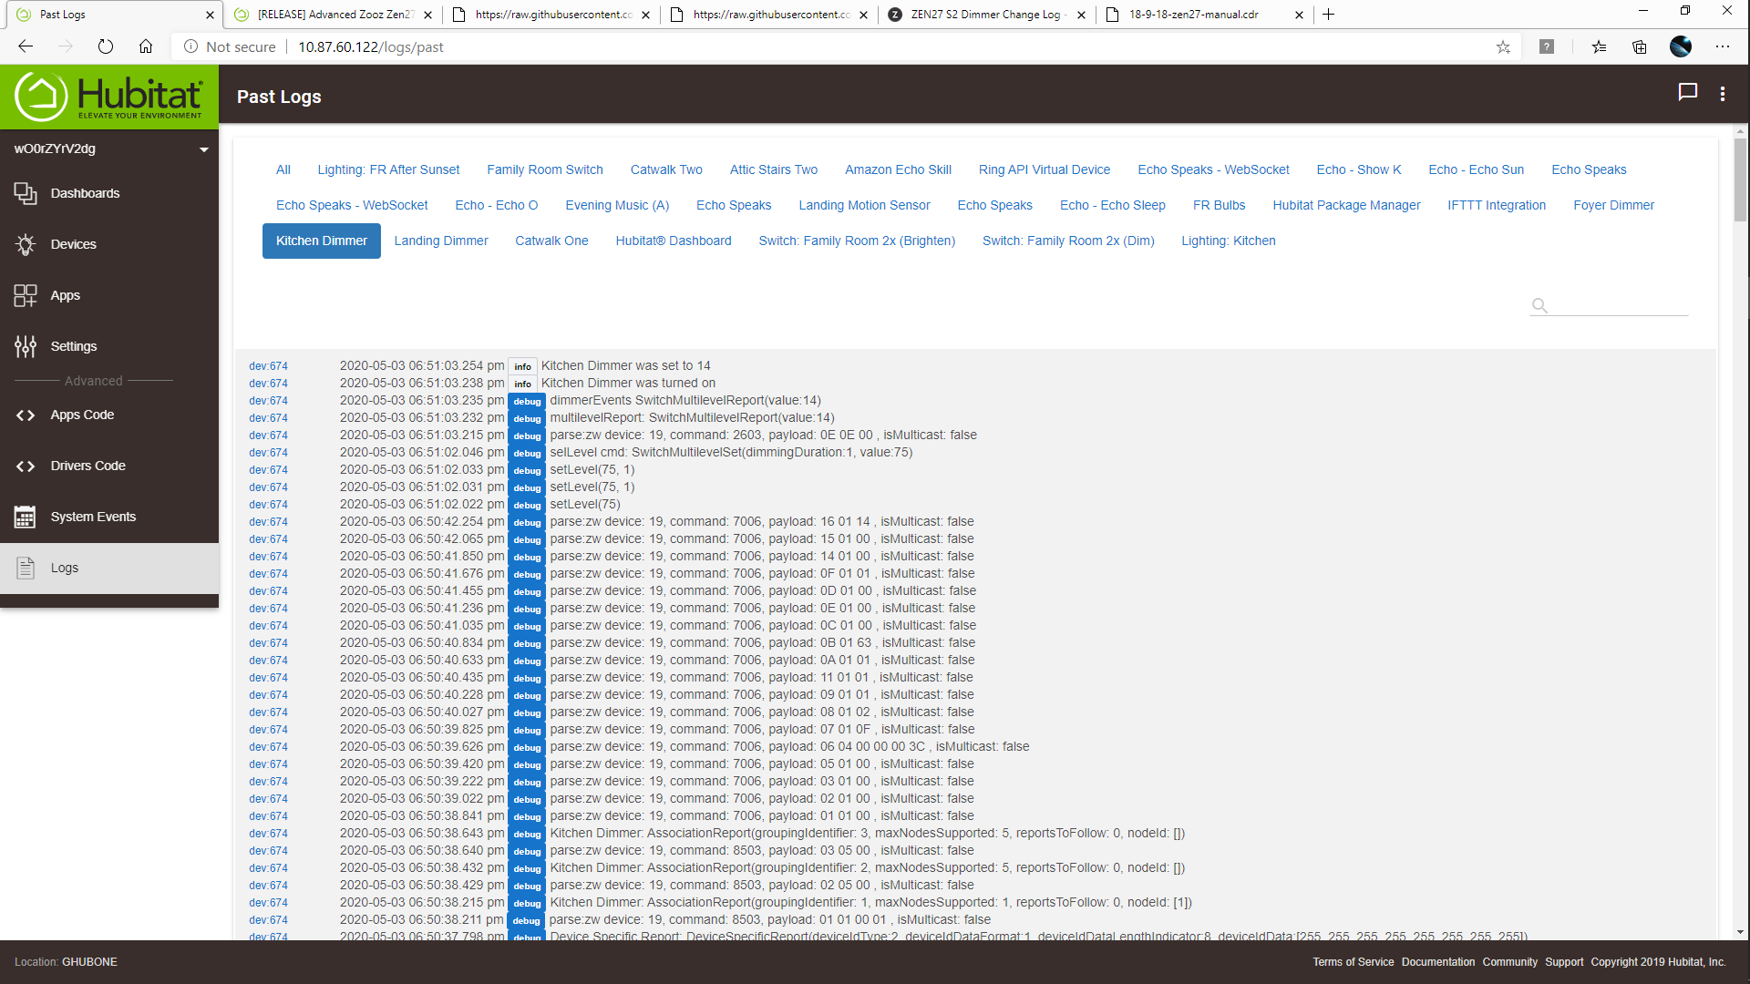This screenshot has width=1750, height=984.
Task: Reload the page with refresh icon
Action: [106, 46]
